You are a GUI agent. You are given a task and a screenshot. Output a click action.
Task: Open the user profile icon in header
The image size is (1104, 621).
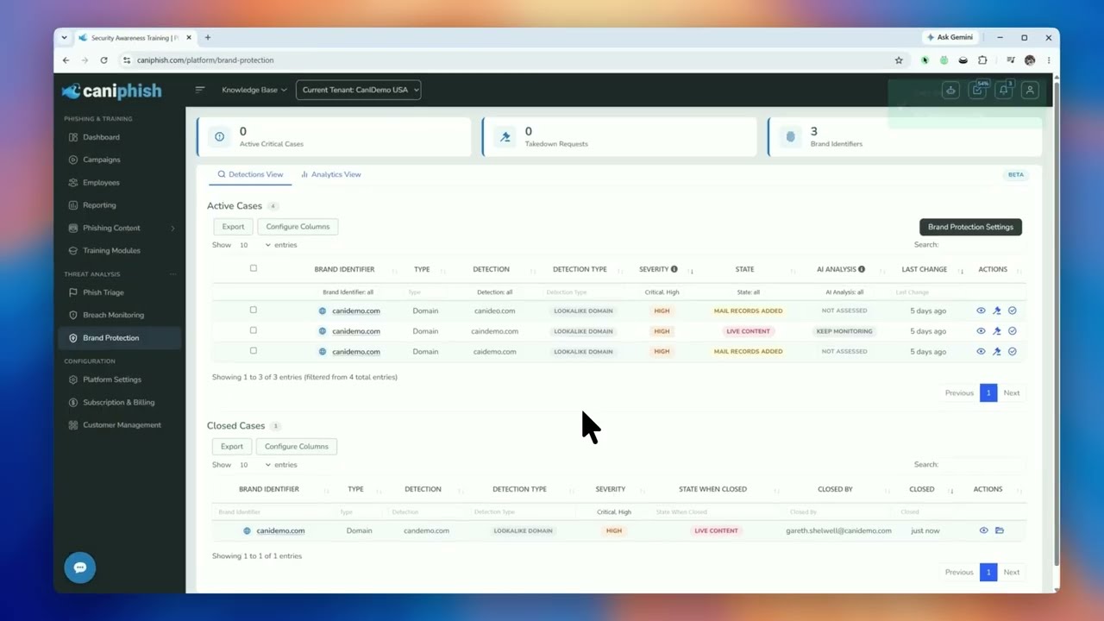click(x=1030, y=90)
